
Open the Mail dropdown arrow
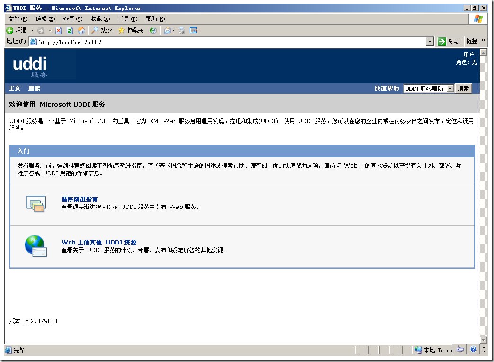click(173, 30)
